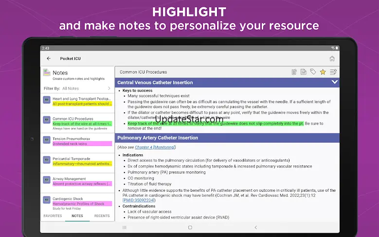This screenshot has height=237, width=379.
Task: Switch to the Favorites tab
Action: tap(53, 216)
